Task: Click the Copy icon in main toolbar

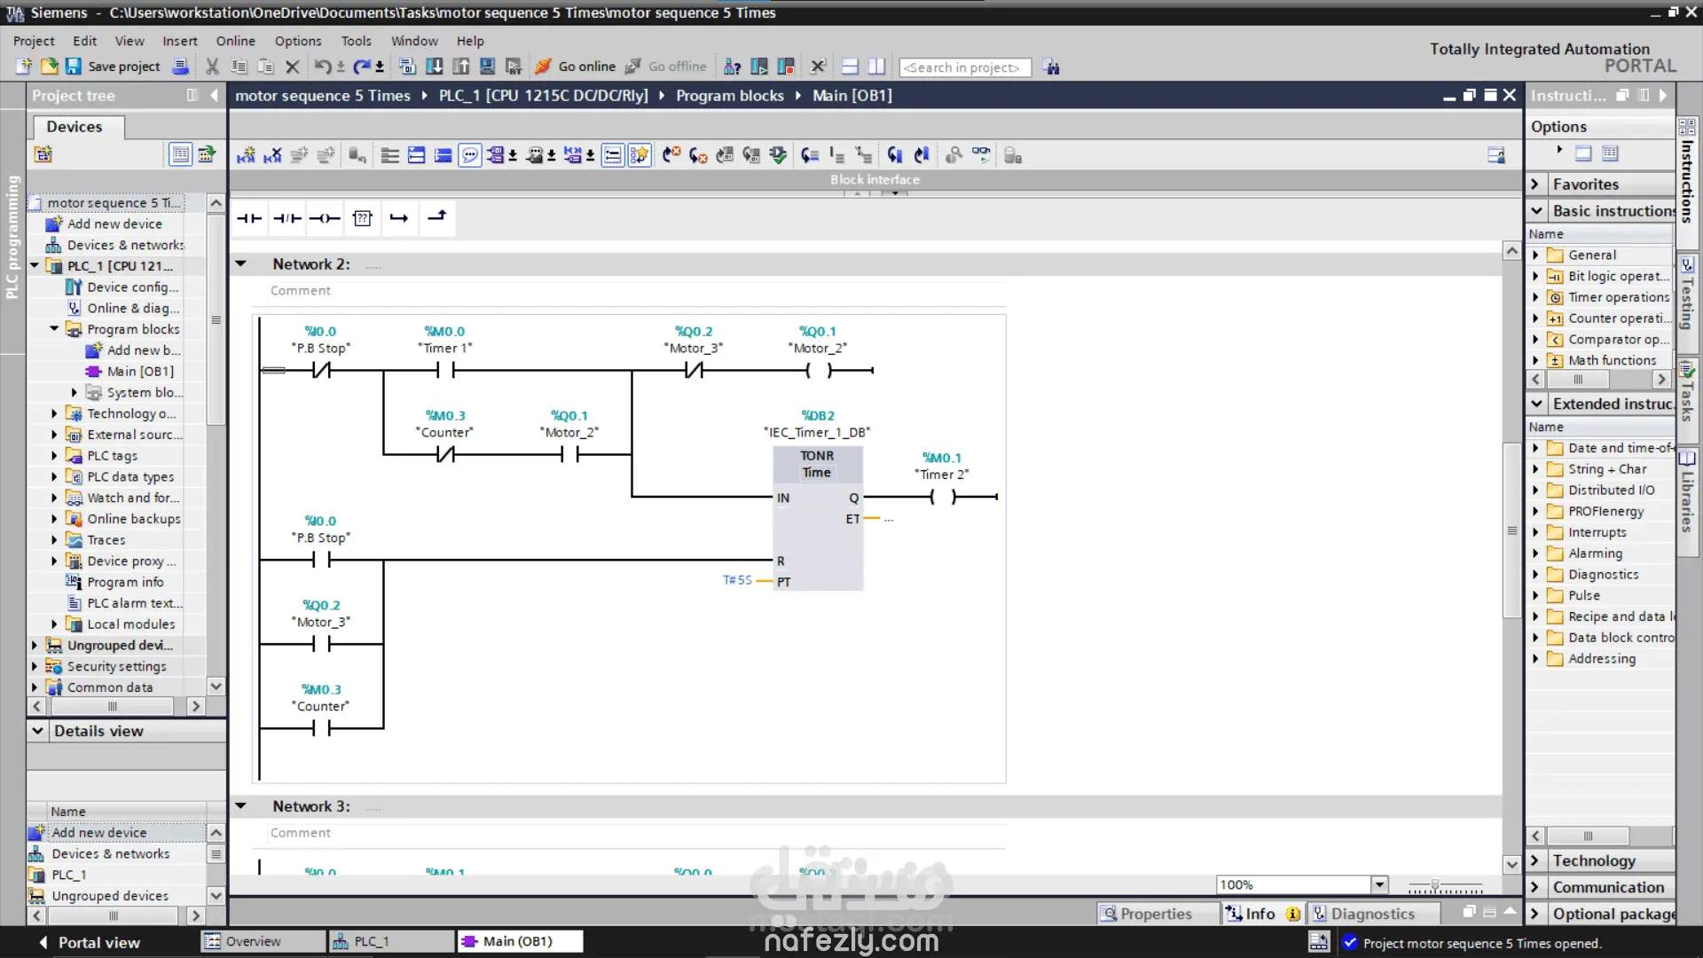Action: click(x=239, y=67)
